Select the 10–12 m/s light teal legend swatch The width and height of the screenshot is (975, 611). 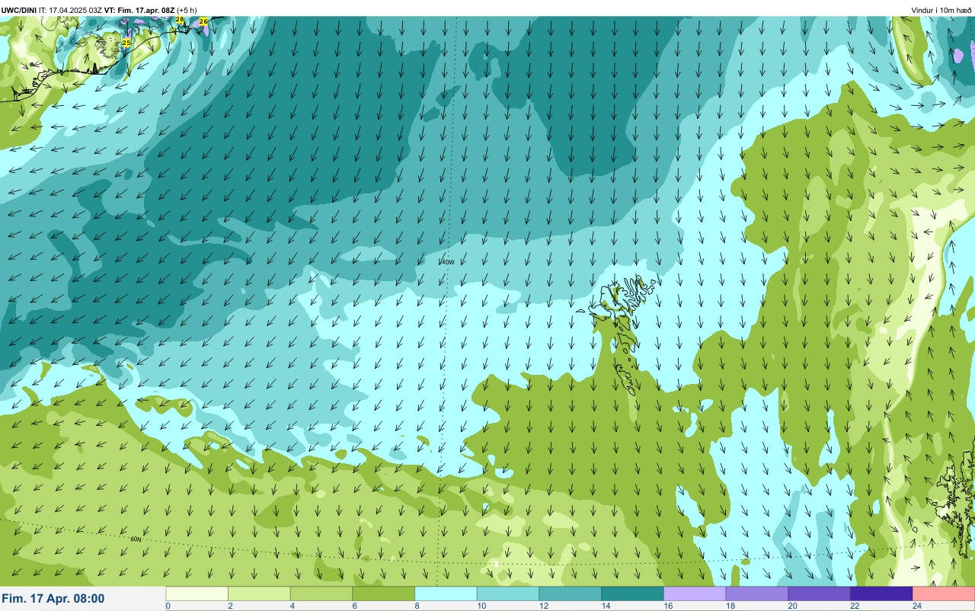pyautogui.click(x=508, y=593)
